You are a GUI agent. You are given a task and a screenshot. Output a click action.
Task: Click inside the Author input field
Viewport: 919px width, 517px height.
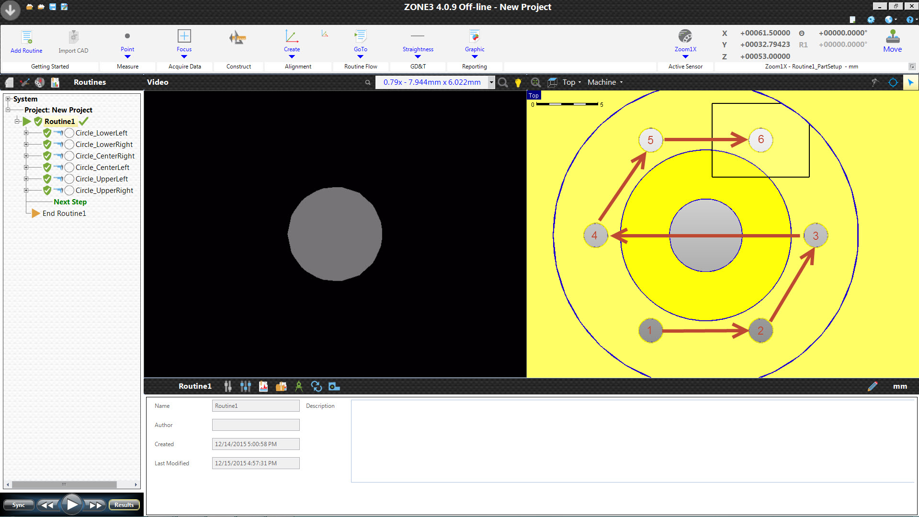click(x=255, y=425)
